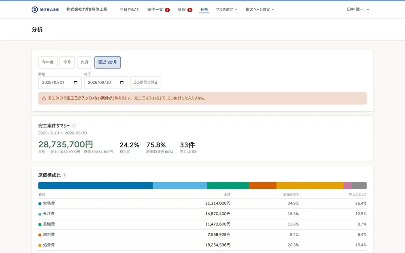Click the 株式会社ナガセ解体工業 company name
Screen dimensions: 405x253
tap(87, 9)
